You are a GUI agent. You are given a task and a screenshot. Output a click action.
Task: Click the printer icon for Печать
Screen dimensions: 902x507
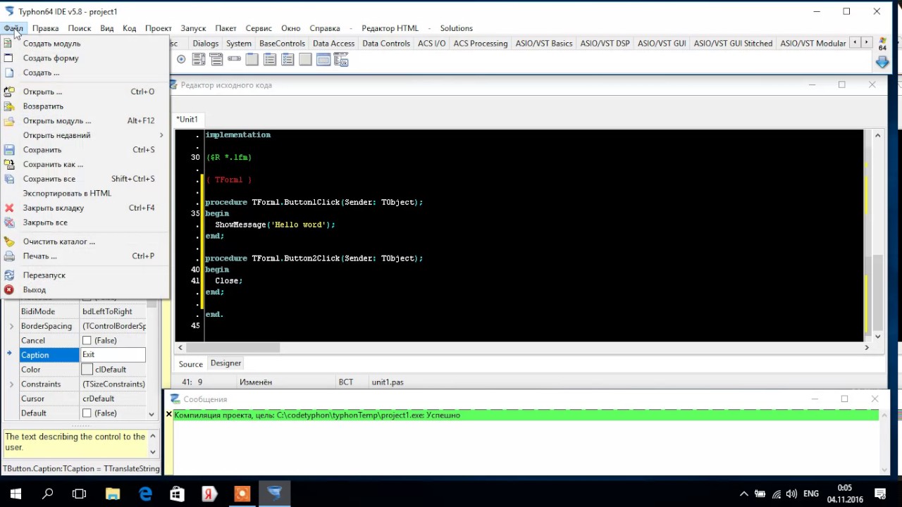pyautogui.click(x=9, y=256)
